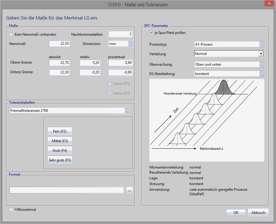Viewport: 276px width, 224px height.
Task: Select the Sehr grob (F5) tolerance
Action: [x=60, y=160]
